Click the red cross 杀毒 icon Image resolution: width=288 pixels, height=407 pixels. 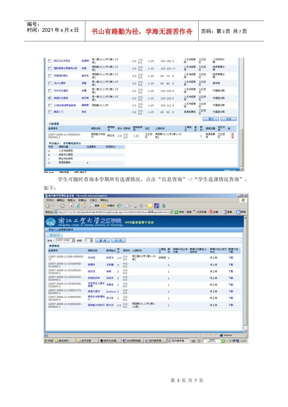tap(211, 212)
